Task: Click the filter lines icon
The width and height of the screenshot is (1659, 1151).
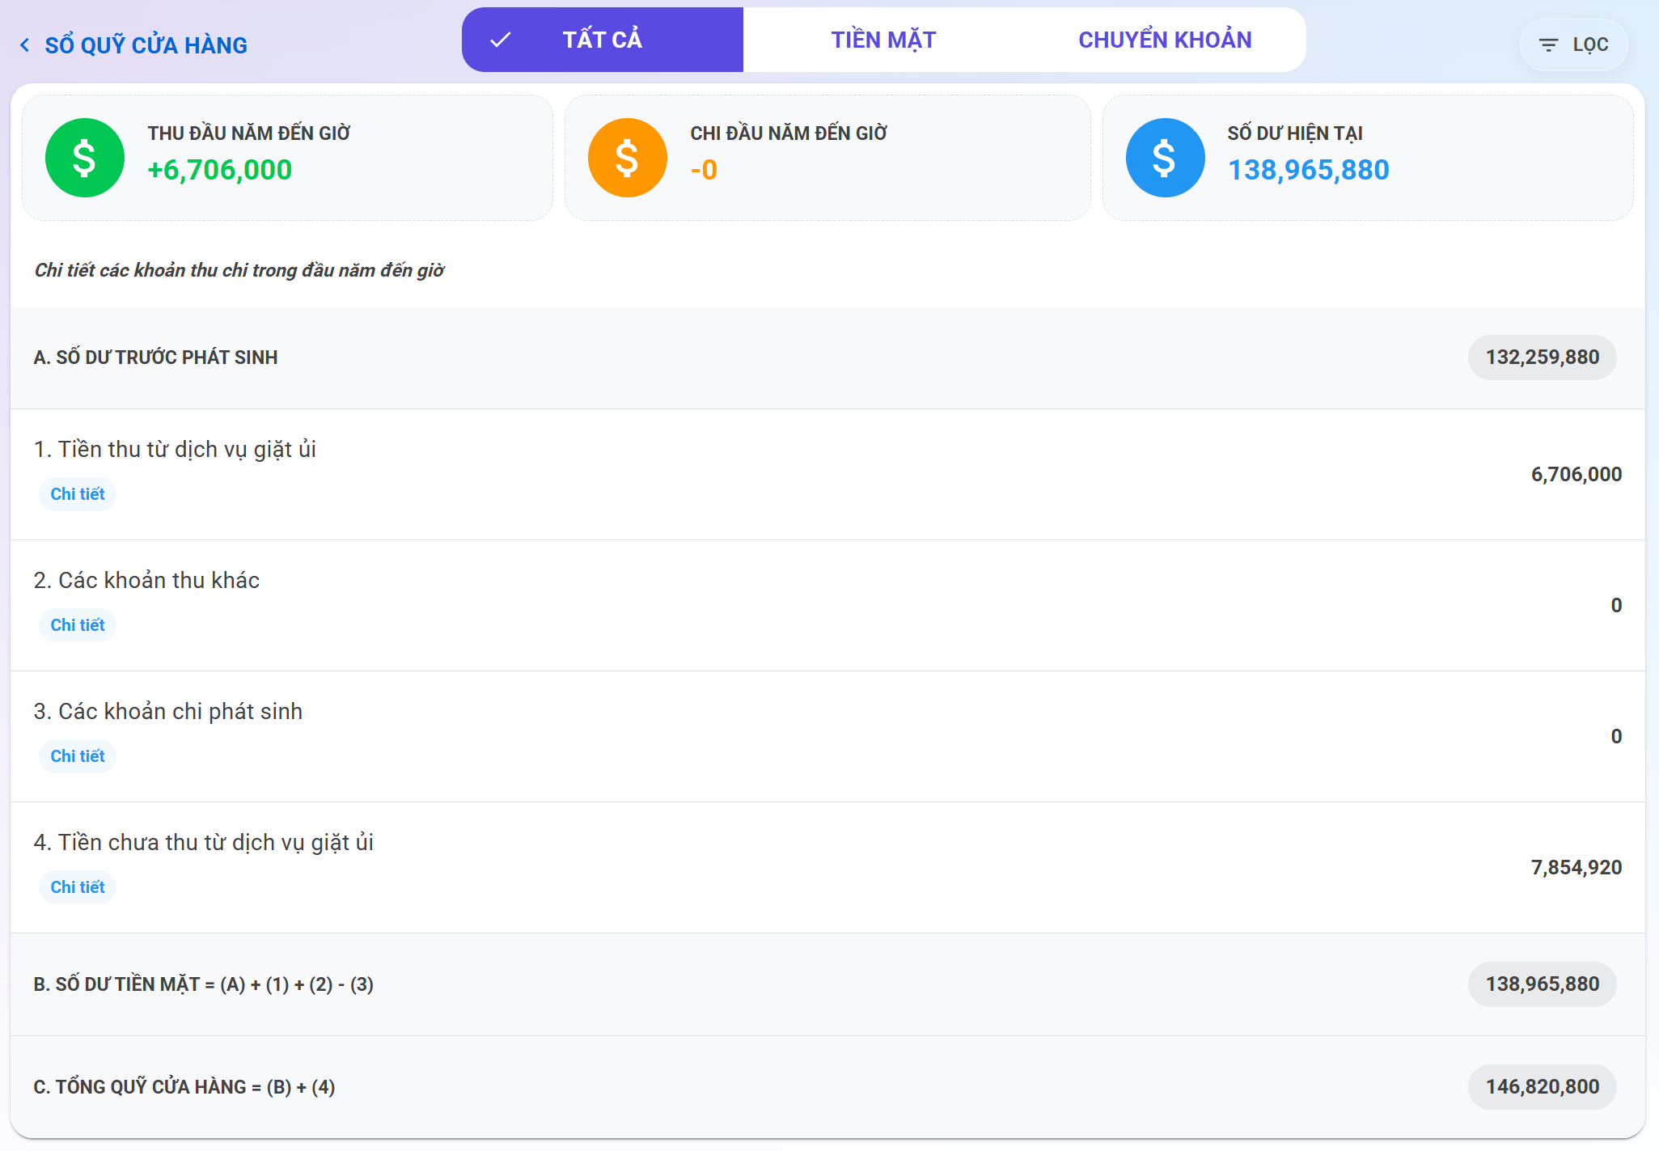Action: point(1548,45)
